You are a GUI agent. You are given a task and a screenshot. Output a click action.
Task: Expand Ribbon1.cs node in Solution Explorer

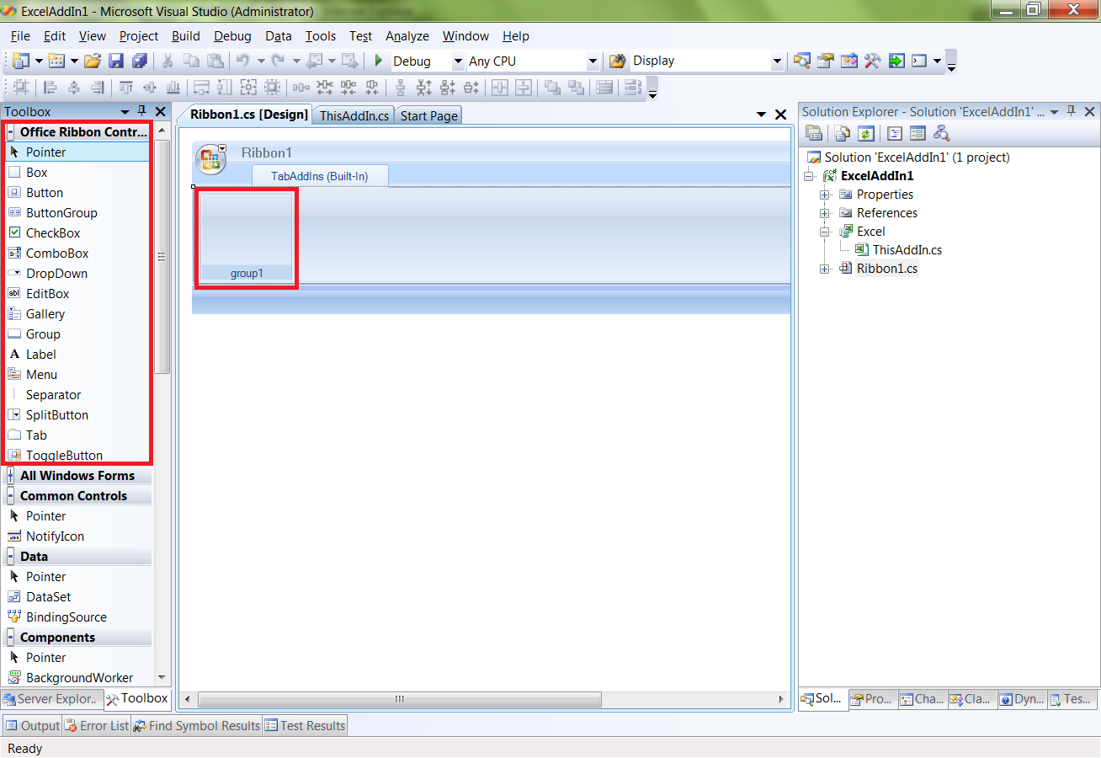(825, 269)
